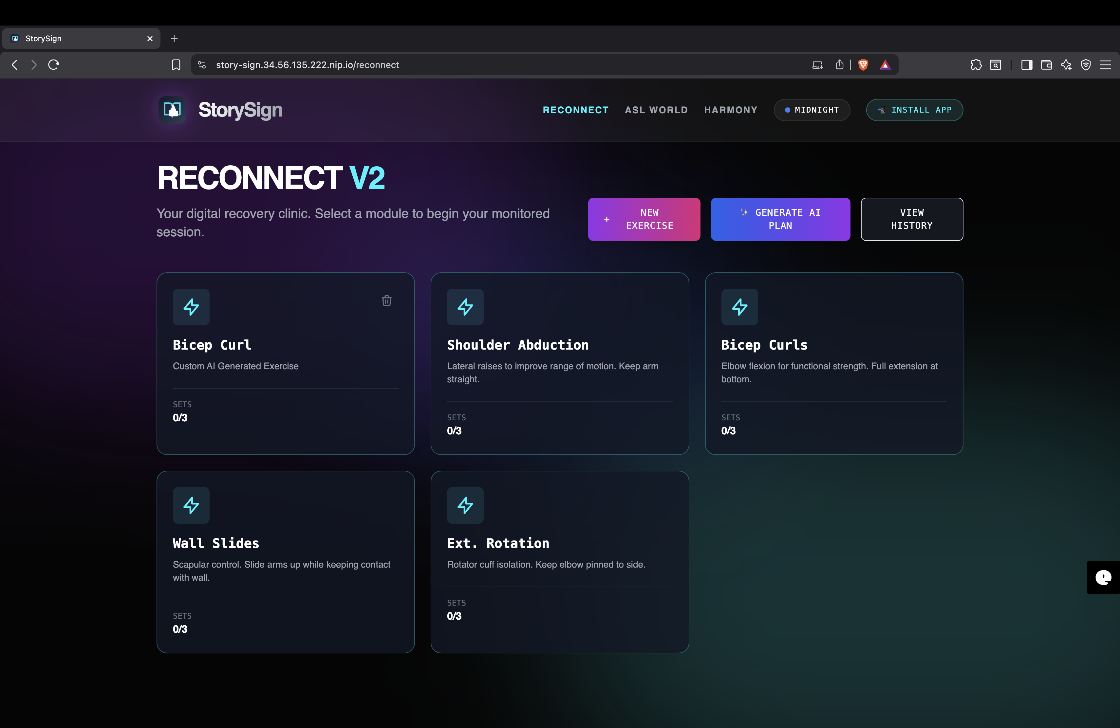The width and height of the screenshot is (1120, 728).
Task: Open the Brave Wallet icon
Action: click(x=1046, y=65)
